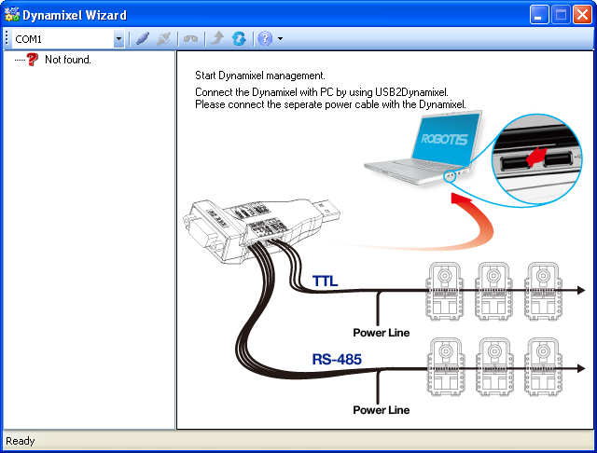Click the 'Start Dynamixel management.' text

point(260,75)
